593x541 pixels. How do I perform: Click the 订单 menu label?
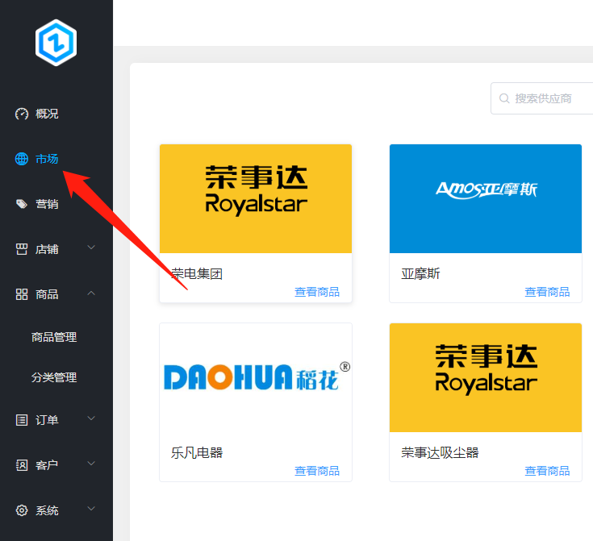(x=47, y=420)
